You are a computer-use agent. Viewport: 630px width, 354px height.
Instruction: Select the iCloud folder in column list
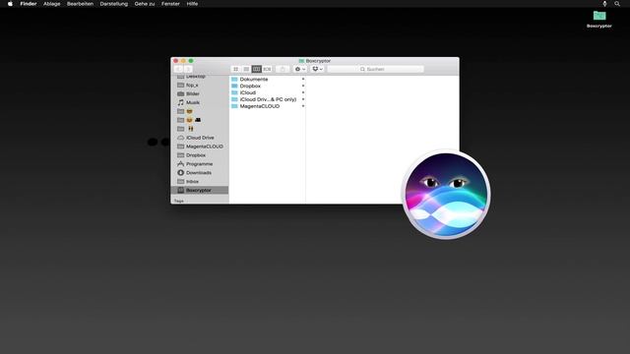[x=267, y=92]
